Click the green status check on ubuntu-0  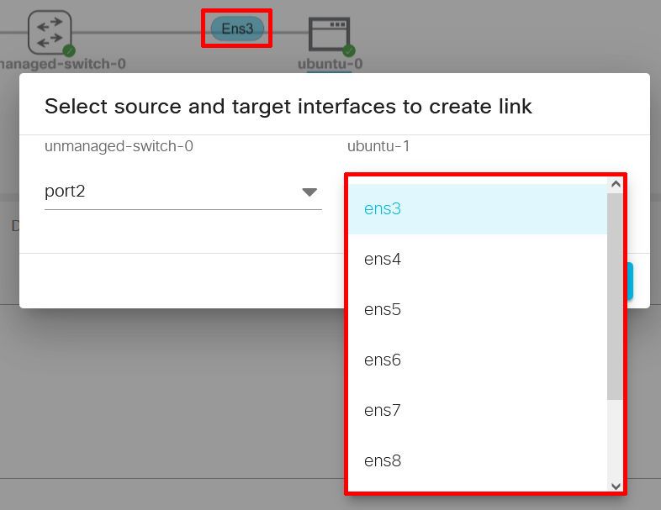(x=348, y=50)
